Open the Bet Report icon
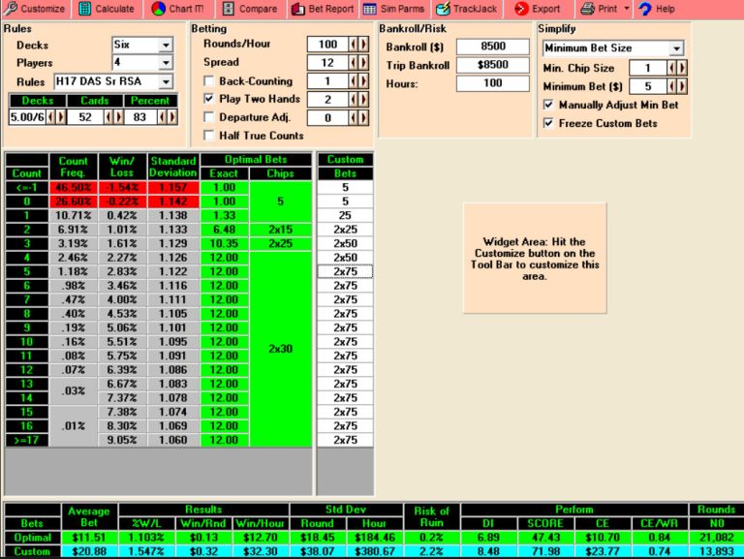 click(x=298, y=9)
